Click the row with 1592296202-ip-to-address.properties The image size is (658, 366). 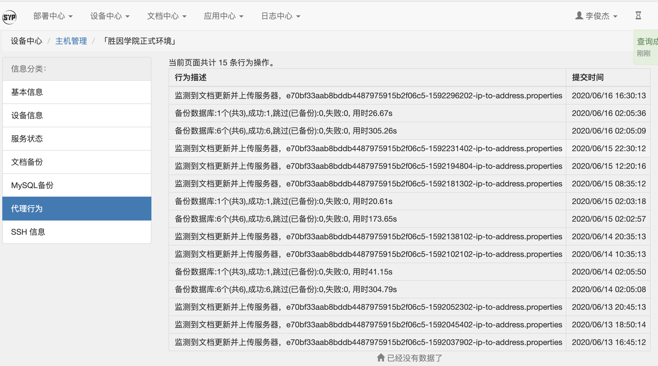coord(410,96)
